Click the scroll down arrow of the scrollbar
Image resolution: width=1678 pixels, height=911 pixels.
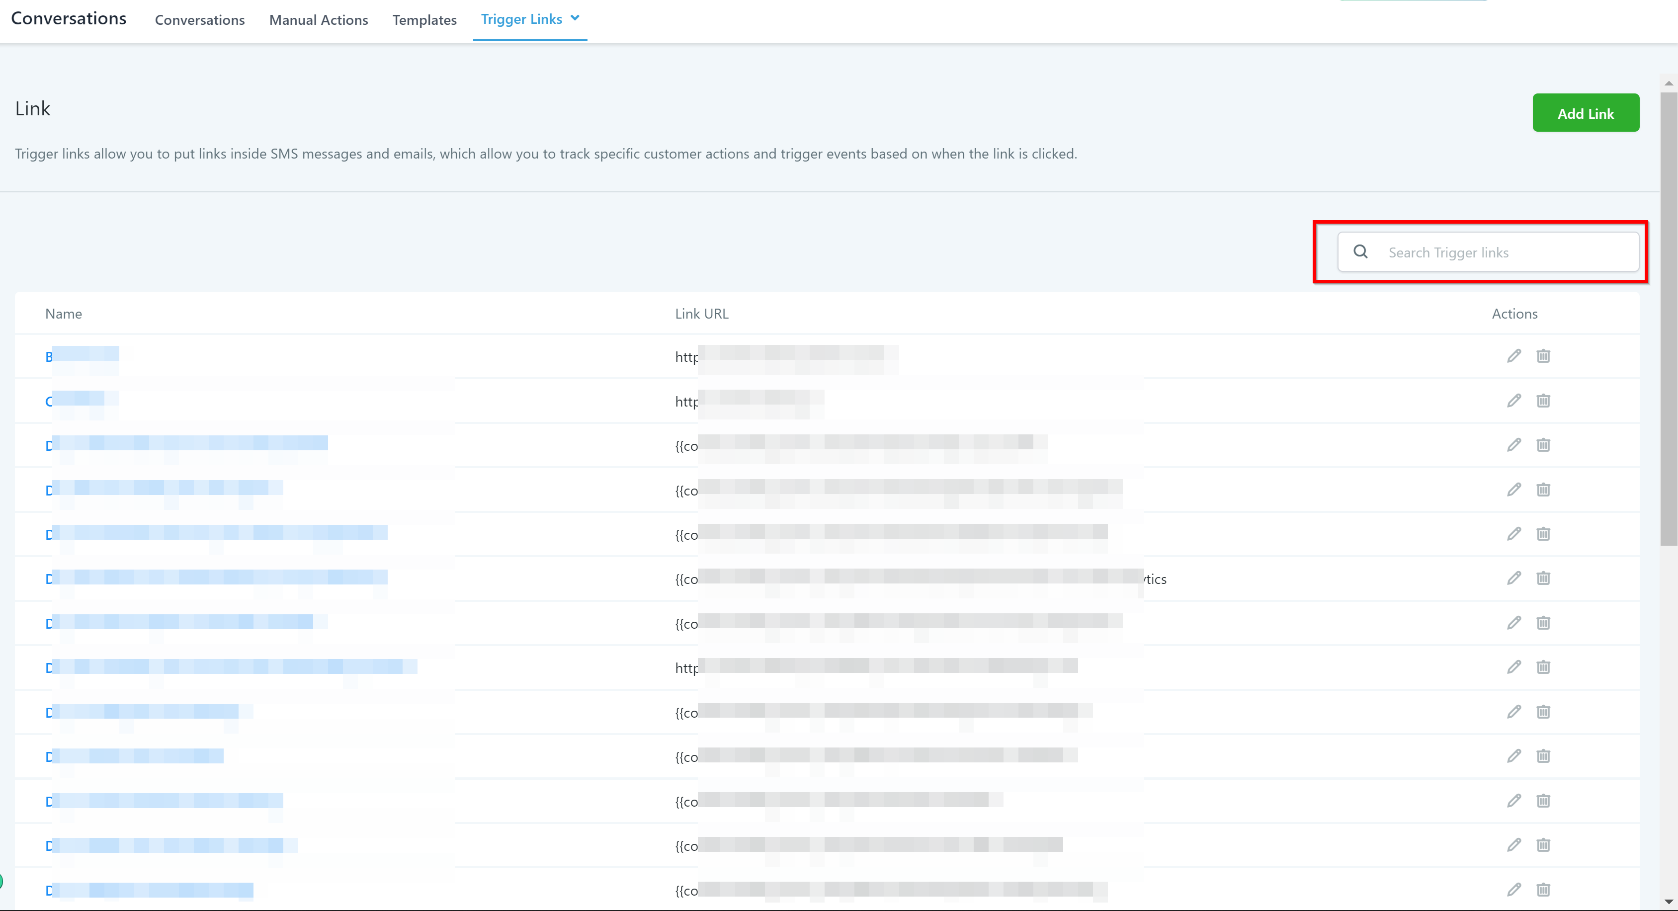(x=1668, y=902)
